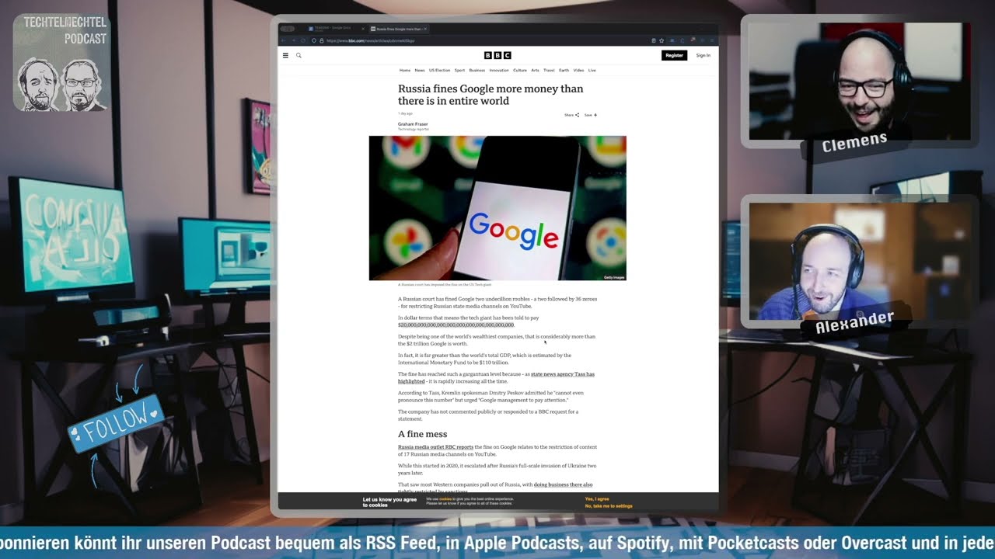Click Alexander's webcam video tile
The width and height of the screenshot is (995, 559).
[859, 262]
